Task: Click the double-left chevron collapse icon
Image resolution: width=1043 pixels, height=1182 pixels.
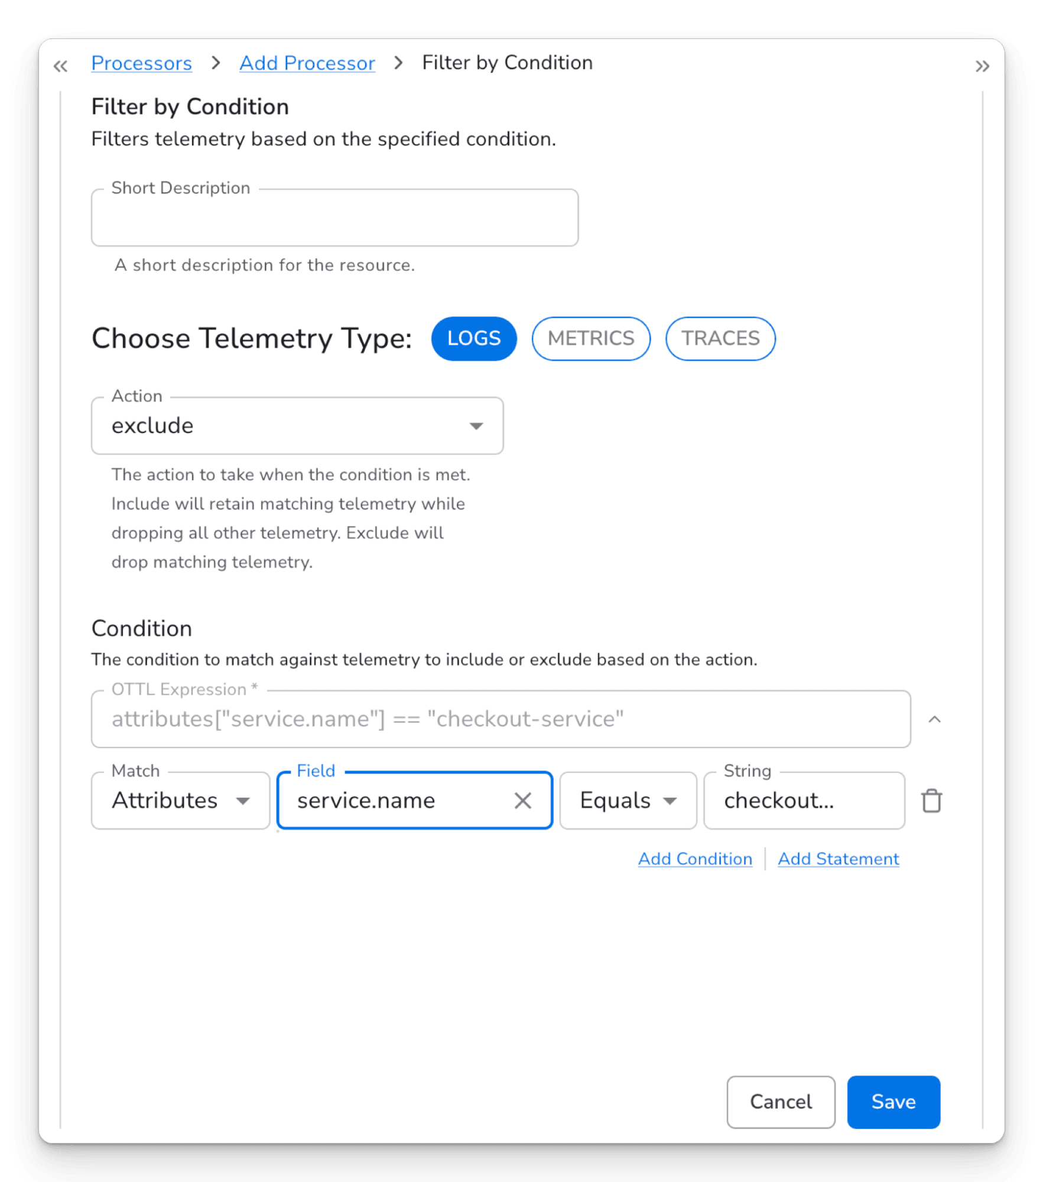Action: pos(60,66)
